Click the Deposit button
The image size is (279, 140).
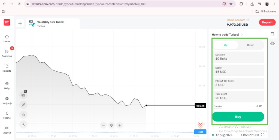(x=267, y=22)
